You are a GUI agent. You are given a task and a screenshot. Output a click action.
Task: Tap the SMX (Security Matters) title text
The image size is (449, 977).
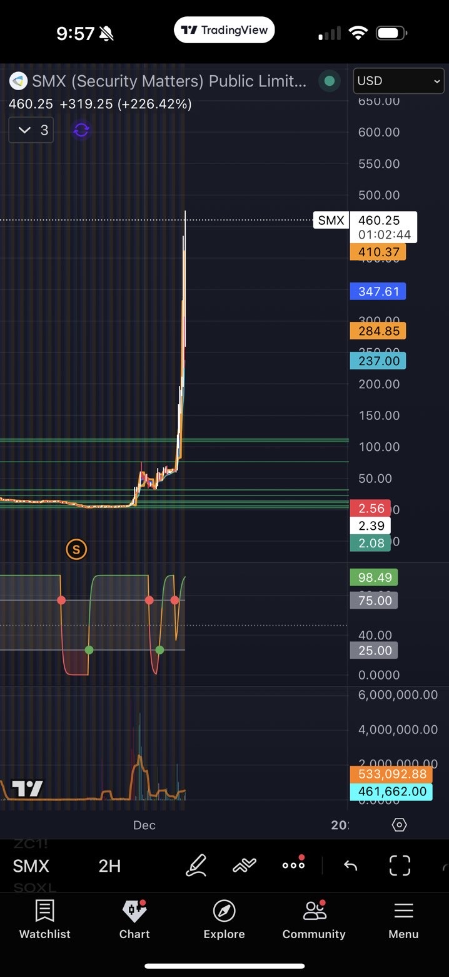169,81
